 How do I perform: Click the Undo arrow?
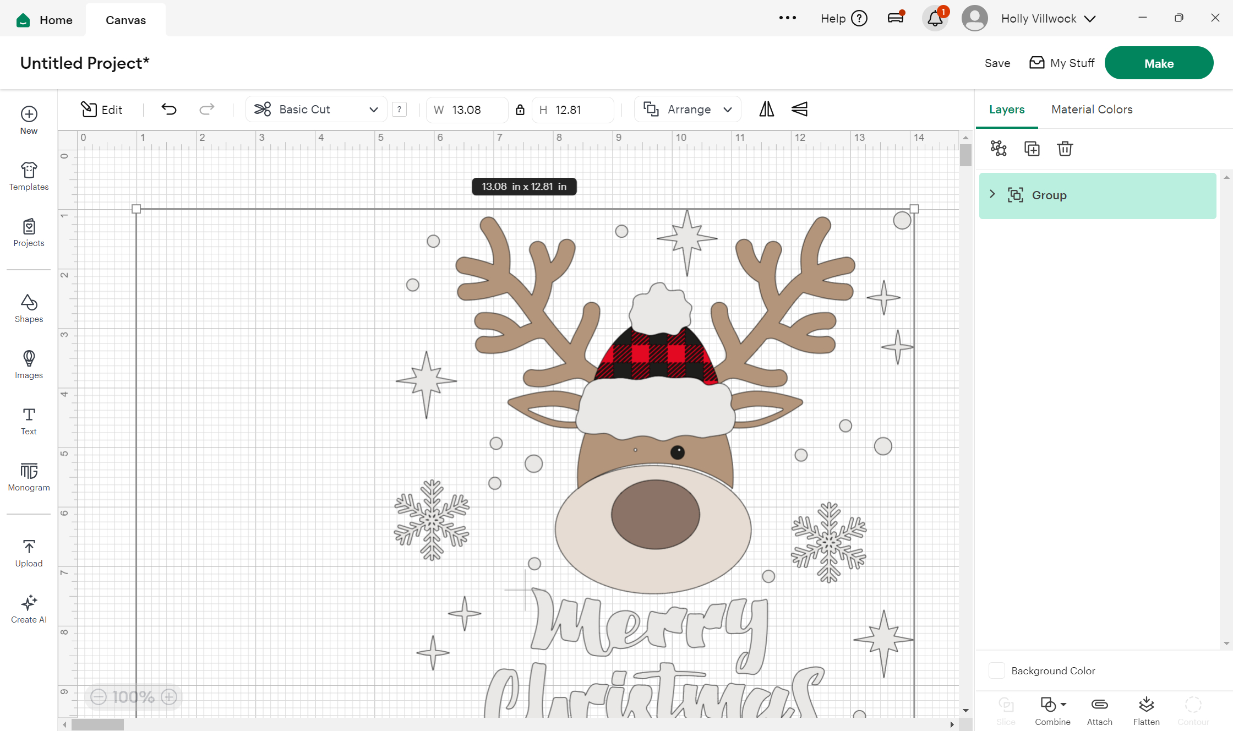(169, 110)
